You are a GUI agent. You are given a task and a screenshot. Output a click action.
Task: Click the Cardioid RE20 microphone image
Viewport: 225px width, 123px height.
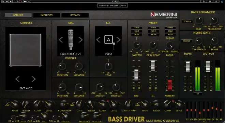pyautogui.click(x=71, y=40)
